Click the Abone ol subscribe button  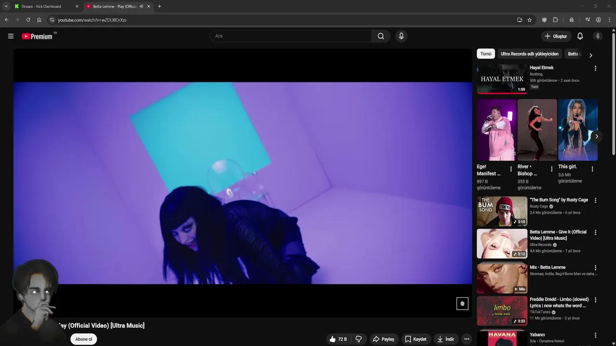pos(83,339)
